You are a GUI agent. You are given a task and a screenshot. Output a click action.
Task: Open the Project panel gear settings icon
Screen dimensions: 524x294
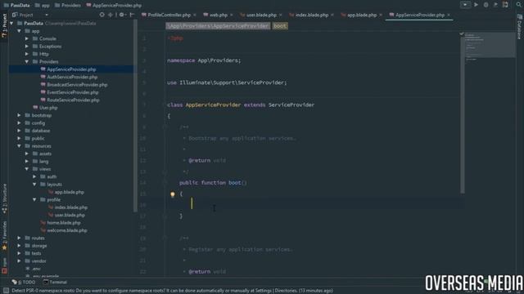[x=122, y=15]
